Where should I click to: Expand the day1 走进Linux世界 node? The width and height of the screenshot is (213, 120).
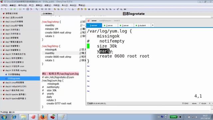point(1,18)
